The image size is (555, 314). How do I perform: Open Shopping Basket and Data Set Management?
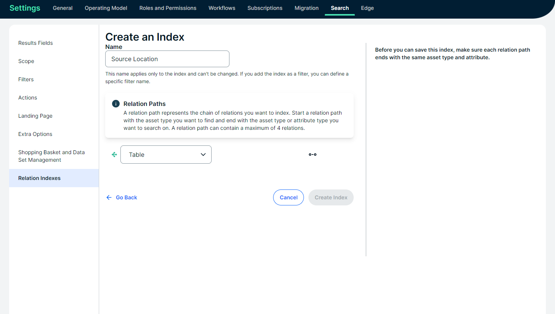(x=51, y=156)
